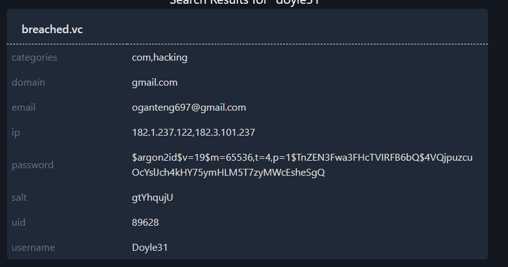Screen dimensions: 508x267
Task: Click the hash line ending in EsheSgQ
Action: (228, 173)
